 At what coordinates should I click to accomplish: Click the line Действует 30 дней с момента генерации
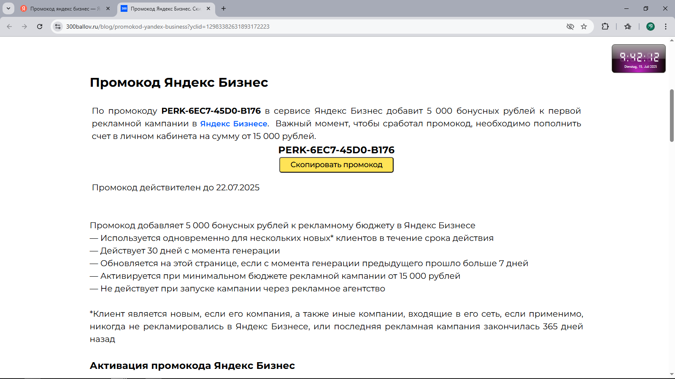coord(185,251)
